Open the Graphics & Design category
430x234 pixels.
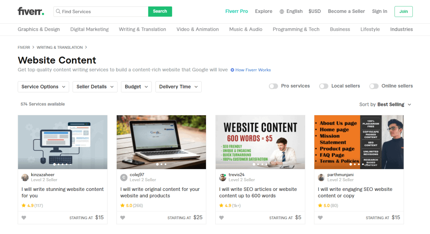39,29
